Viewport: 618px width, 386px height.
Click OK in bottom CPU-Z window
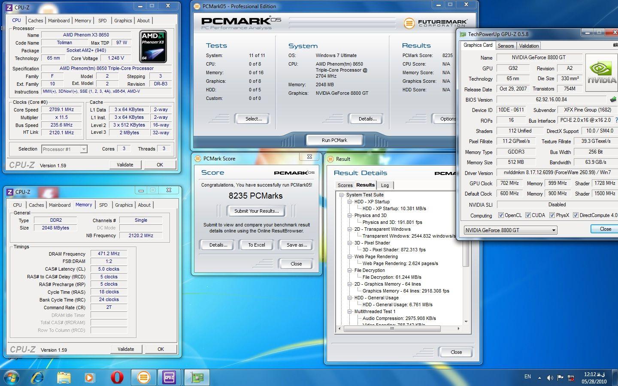(161, 349)
